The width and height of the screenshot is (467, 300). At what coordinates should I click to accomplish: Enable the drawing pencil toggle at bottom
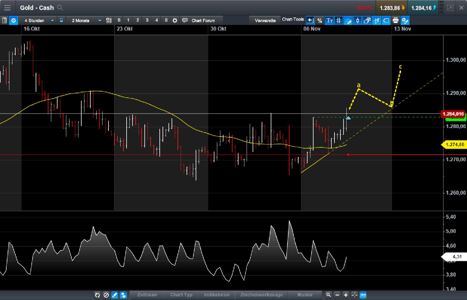(x=115, y=295)
